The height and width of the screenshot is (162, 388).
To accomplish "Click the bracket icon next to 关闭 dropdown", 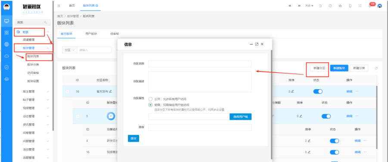I will (x=320, y=6).
